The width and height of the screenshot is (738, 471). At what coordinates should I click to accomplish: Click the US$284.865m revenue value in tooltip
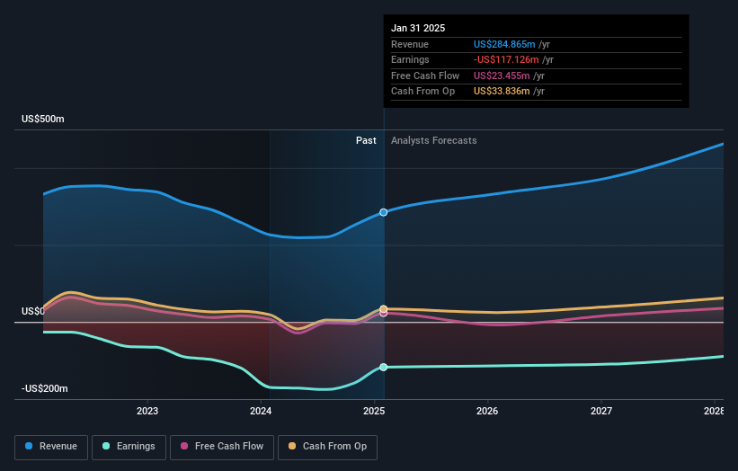pyautogui.click(x=504, y=44)
